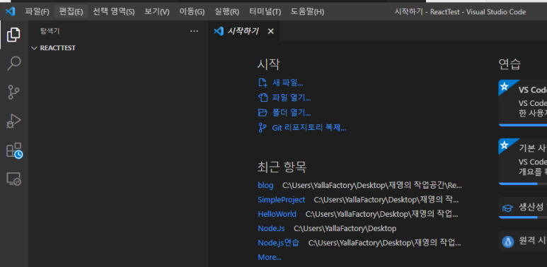Image resolution: width=547 pixels, height=267 pixels.
Task: Click the 새 파일... link
Action: [288, 83]
